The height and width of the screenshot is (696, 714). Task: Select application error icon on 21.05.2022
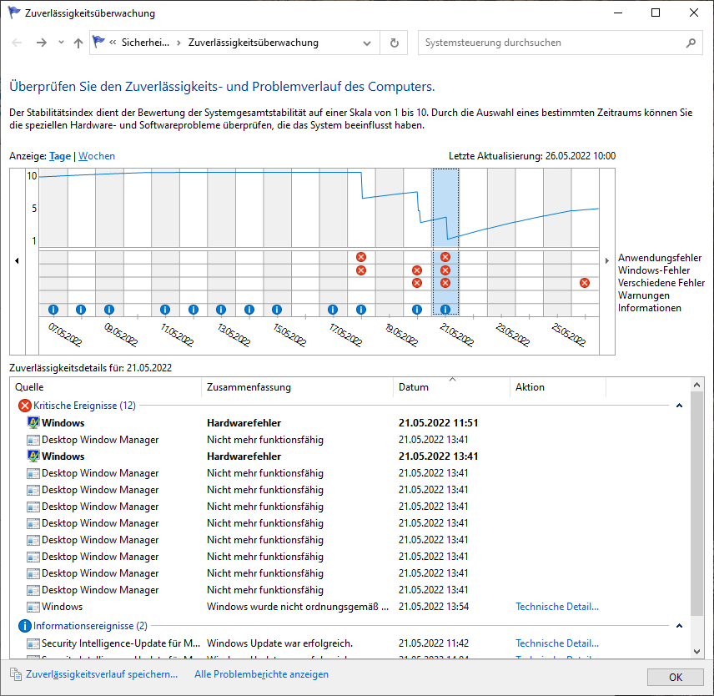point(445,257)
